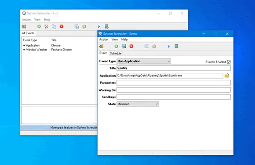Click the System Scheduler icon in the List window title bar
Image resolution: width=255 pixels, height=165 pixels.
24,13
